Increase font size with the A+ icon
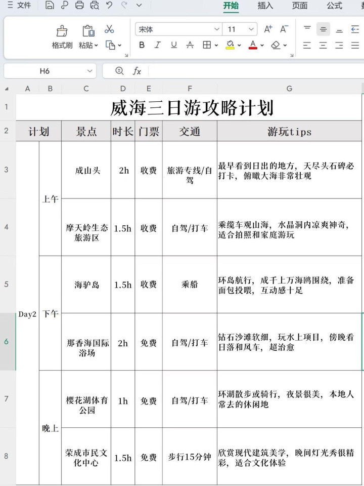The image size is (364, 486). click(268, 29)
